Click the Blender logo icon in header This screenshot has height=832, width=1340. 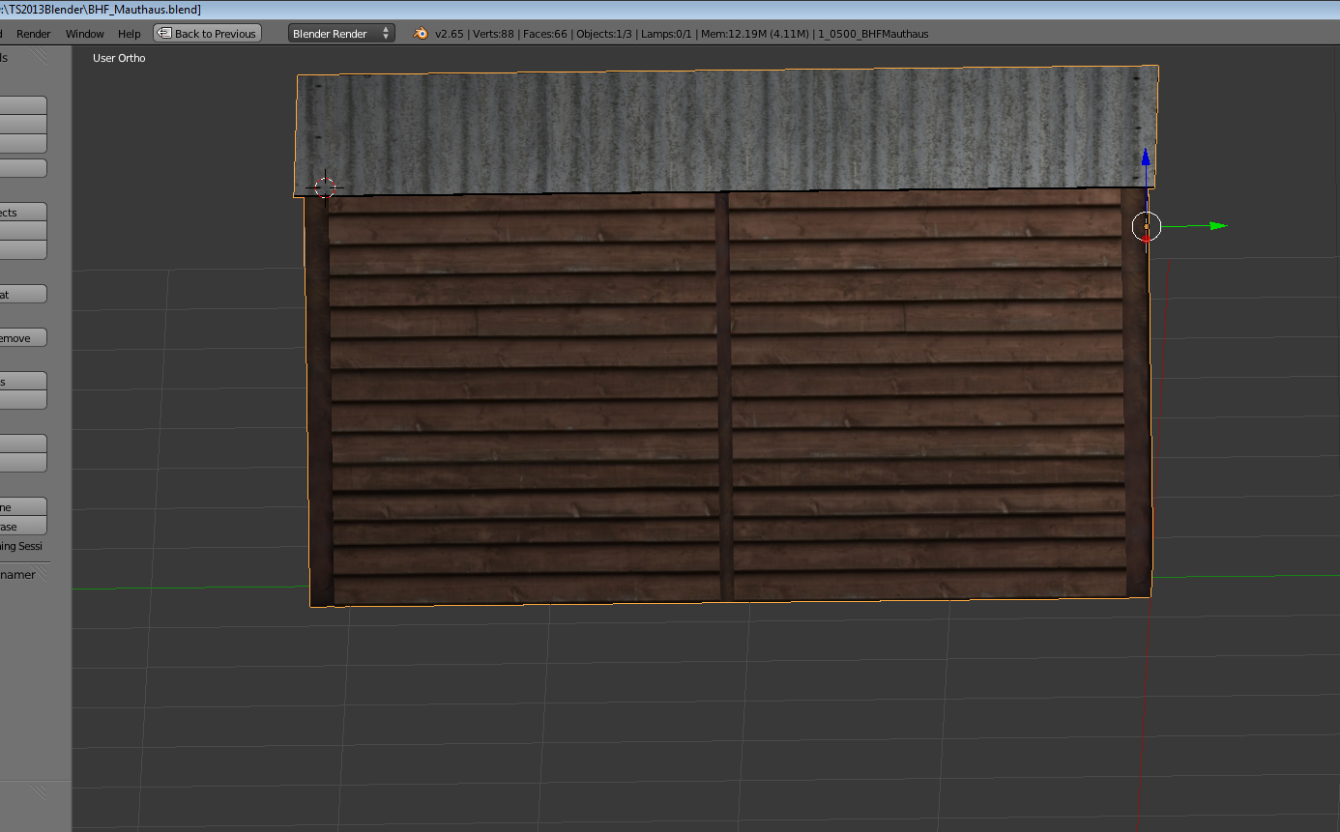(x=421, y=33)
